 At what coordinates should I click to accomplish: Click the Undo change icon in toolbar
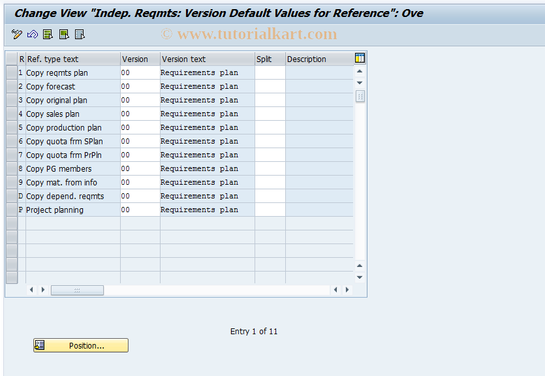point(33,34)
